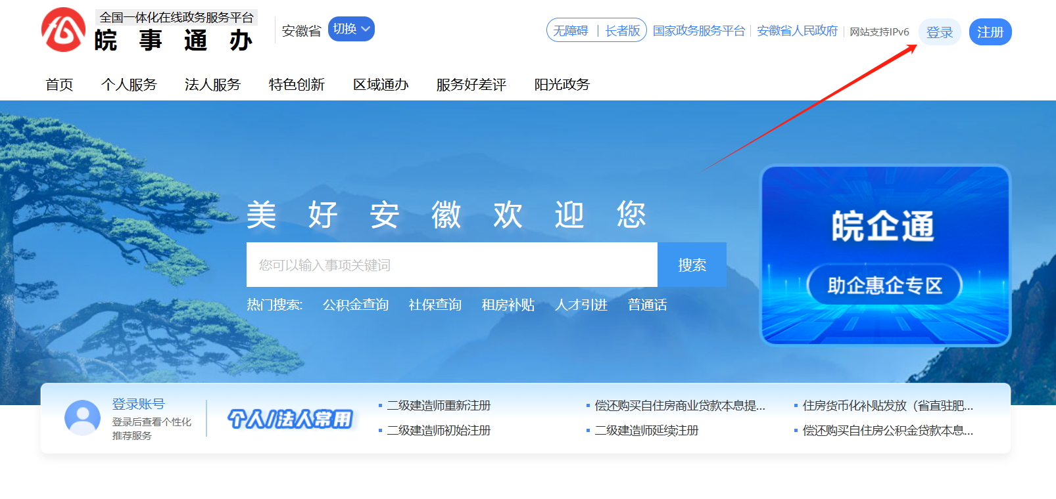Viewport: 1056px width, 499px height.
Task: Open 阳光政务 navigation item
Action: (x=562, y=85)
